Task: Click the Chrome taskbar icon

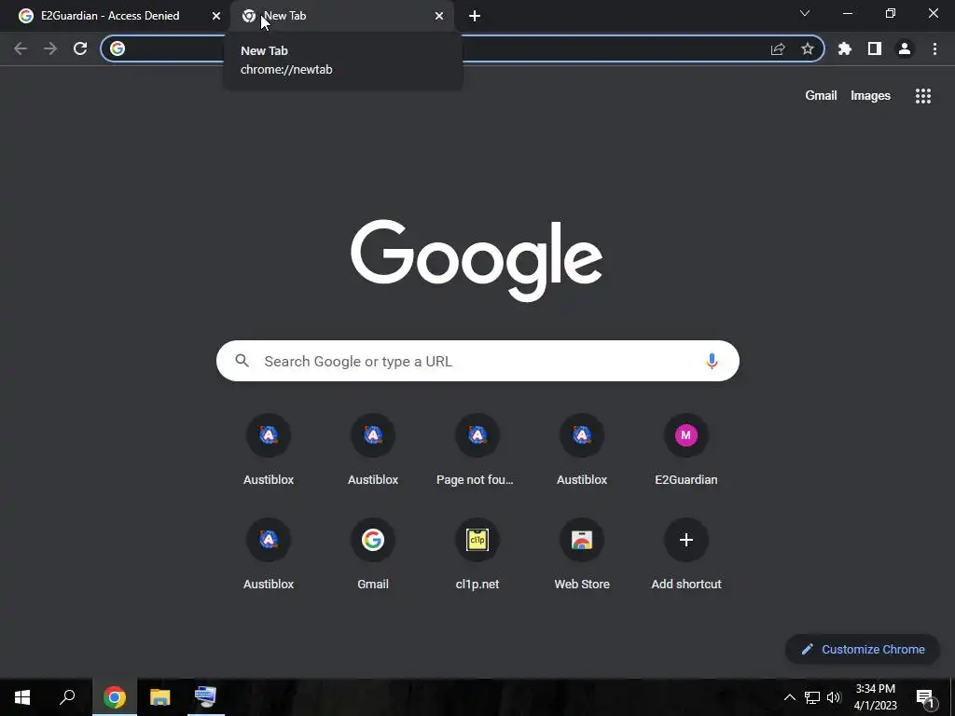Action: tap(115, 697)
